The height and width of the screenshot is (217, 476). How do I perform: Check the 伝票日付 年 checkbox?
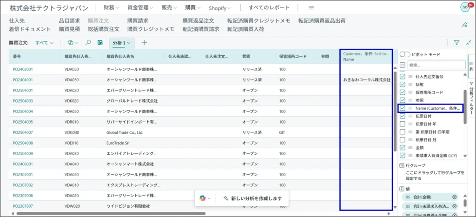[x=403, y=124]
